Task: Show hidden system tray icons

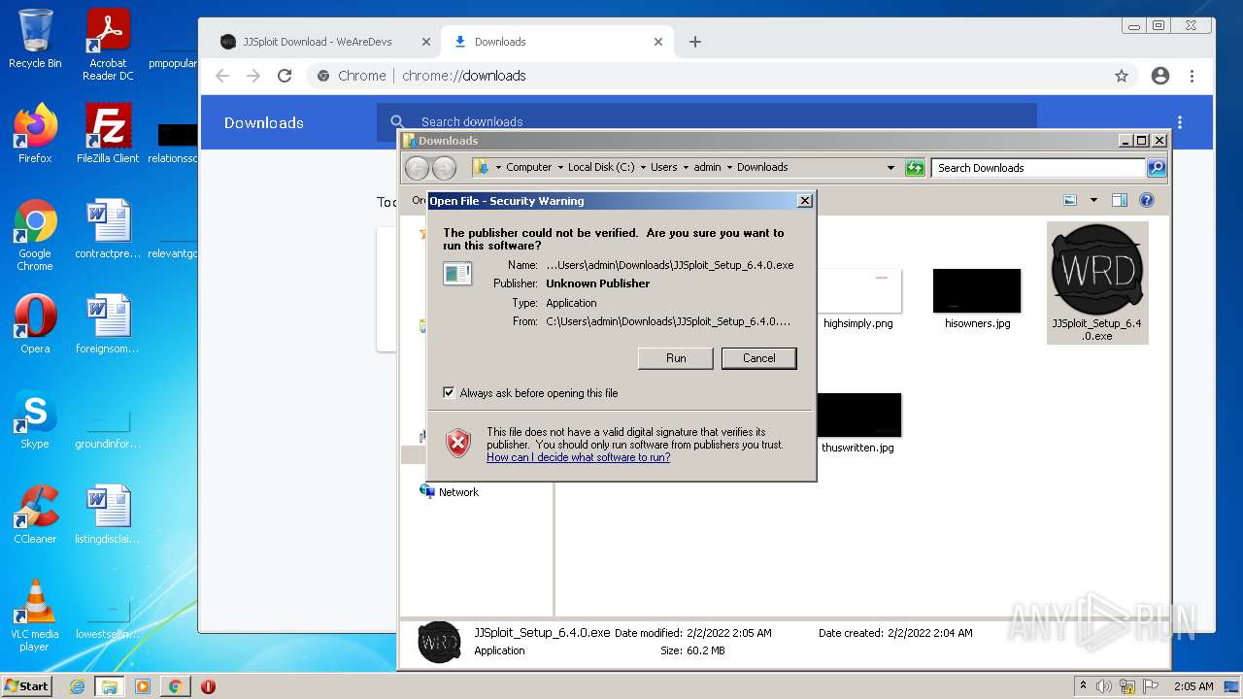Action: tap(1083, 686)
